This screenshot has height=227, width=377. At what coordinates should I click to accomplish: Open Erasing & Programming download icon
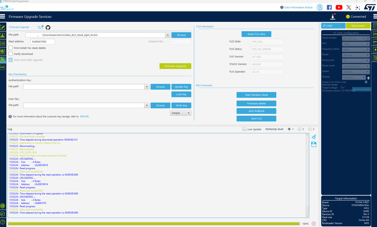3,36
